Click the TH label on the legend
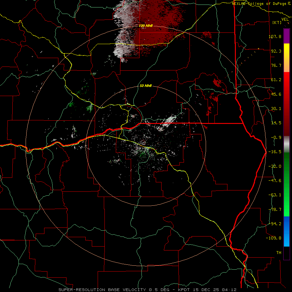The width and height of the screenshot is (292, 292). pyautogui.click(x=279, y=252)
